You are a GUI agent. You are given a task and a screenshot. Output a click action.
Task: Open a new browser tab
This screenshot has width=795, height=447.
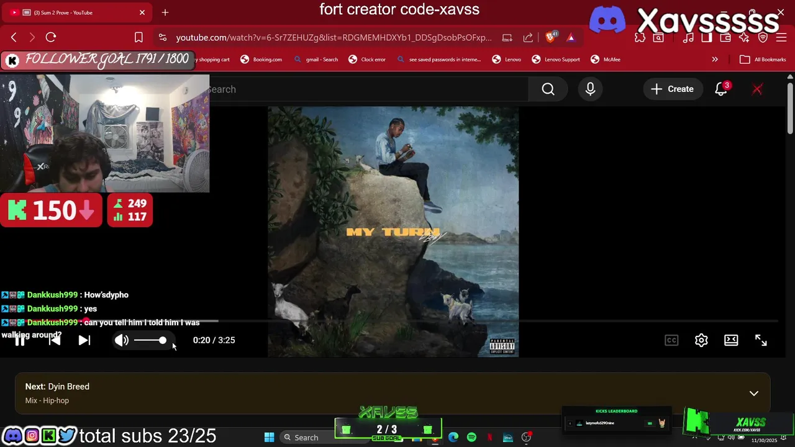(x=165, y=12)
